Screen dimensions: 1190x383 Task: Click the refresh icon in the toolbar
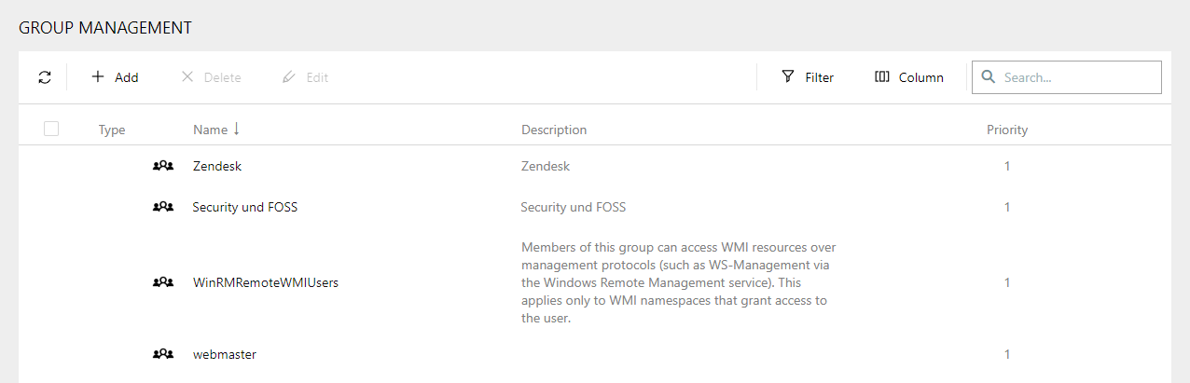click(45, 77)
